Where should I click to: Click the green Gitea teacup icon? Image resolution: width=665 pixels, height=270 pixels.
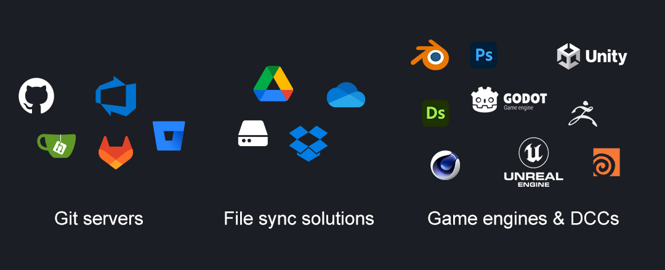pos(57,145)
